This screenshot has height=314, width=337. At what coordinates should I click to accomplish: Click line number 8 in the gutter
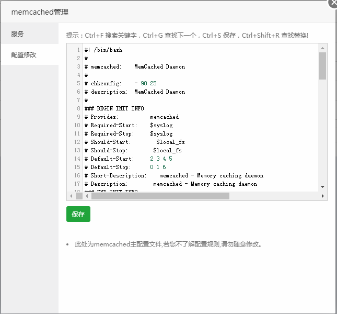coord(78,108)
